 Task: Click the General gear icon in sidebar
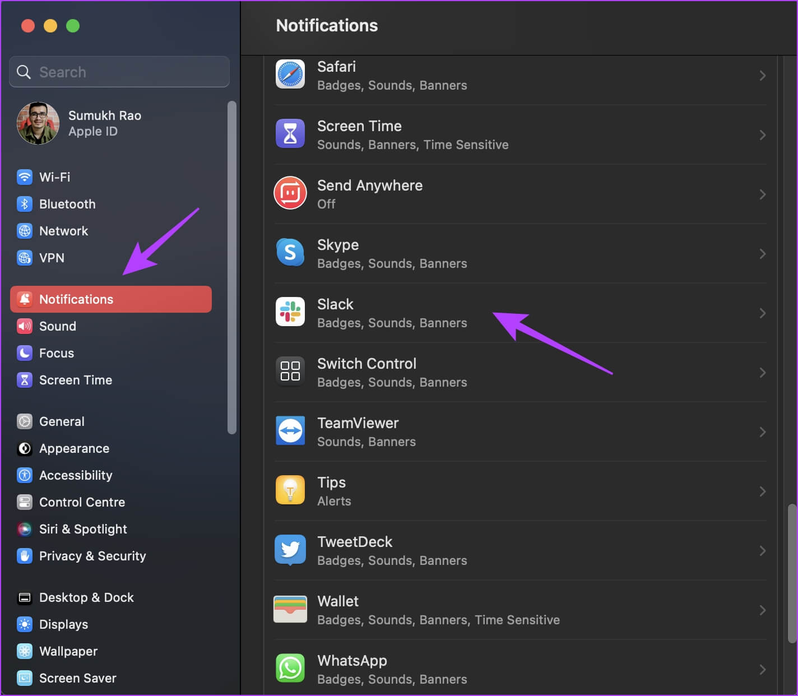tap(25, 421)
